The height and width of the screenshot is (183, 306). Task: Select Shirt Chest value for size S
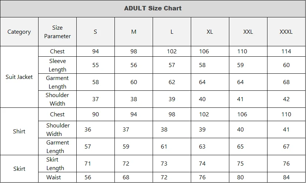(96, 114)
